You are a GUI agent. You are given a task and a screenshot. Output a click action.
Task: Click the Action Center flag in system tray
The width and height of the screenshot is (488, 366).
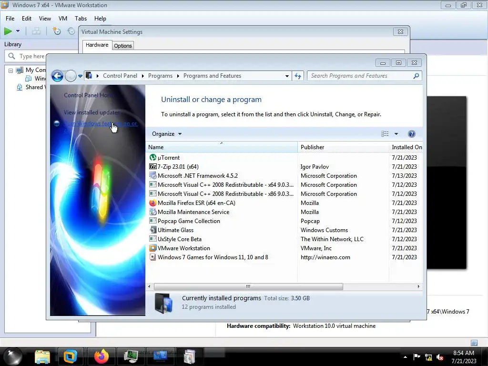click(417, 357)
